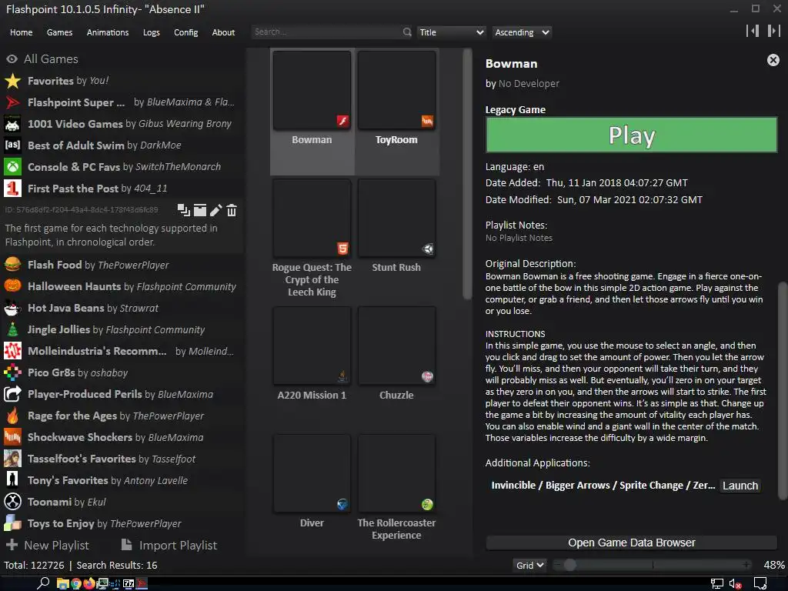788x591 pixels.
Task: Open the Logs tab
Action: coord(152,32)
